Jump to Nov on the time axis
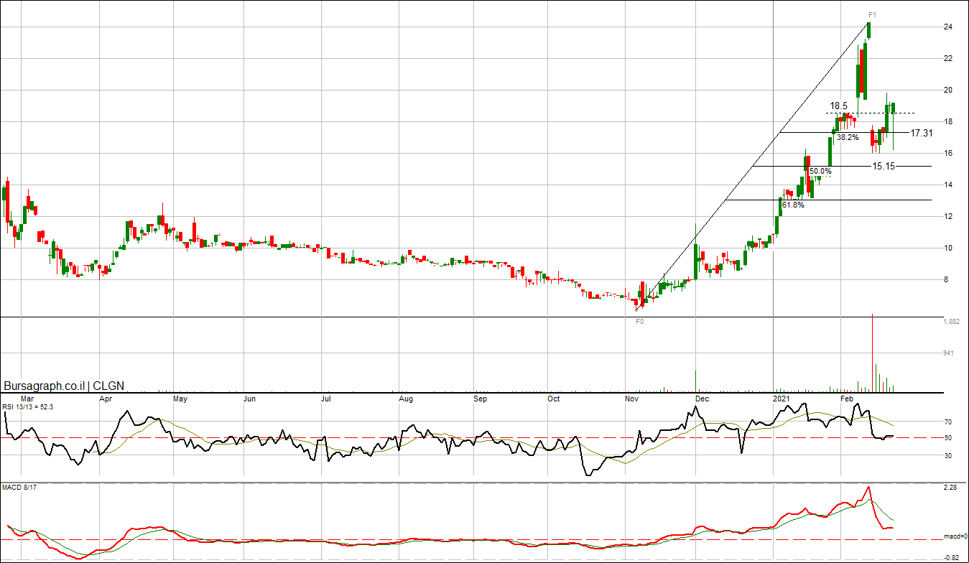 632,398
